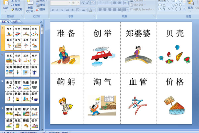
Task: Click the font color A swatch
Action: [91, 10]
